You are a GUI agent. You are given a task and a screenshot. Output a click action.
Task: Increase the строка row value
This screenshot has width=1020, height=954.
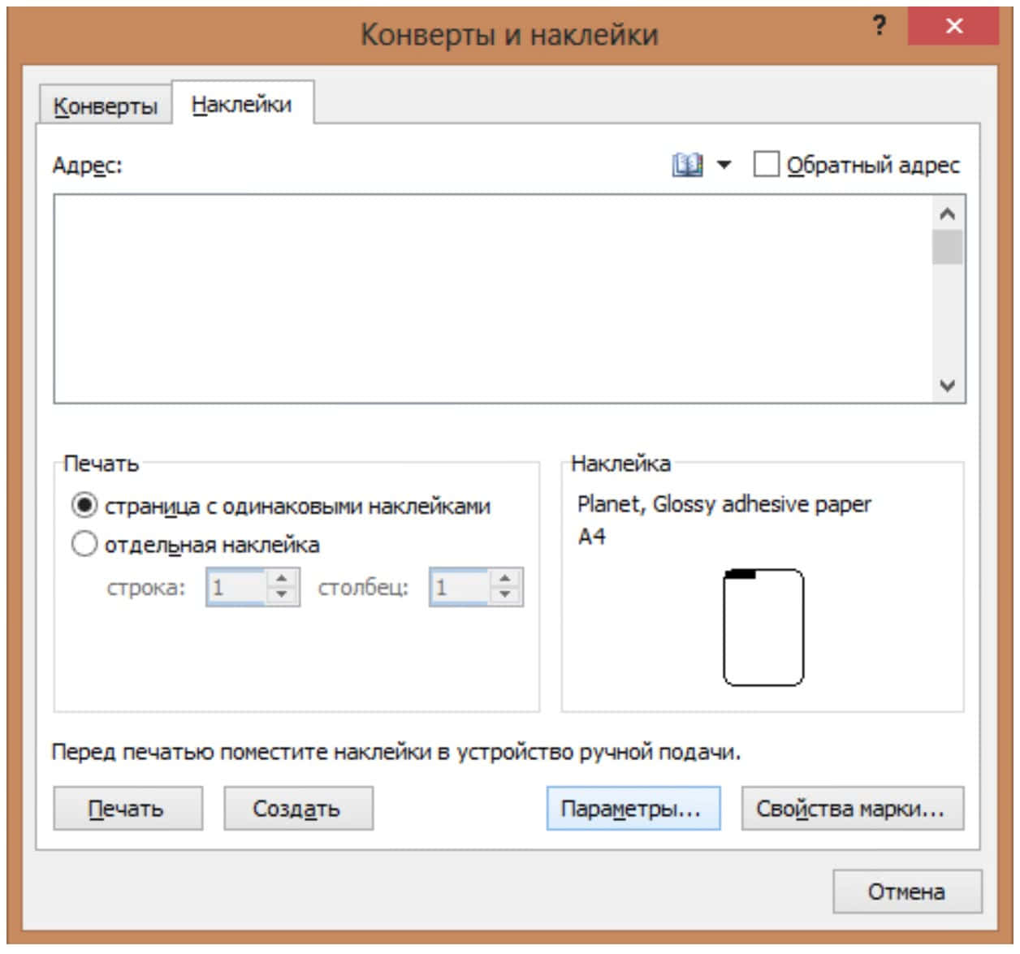282,579
